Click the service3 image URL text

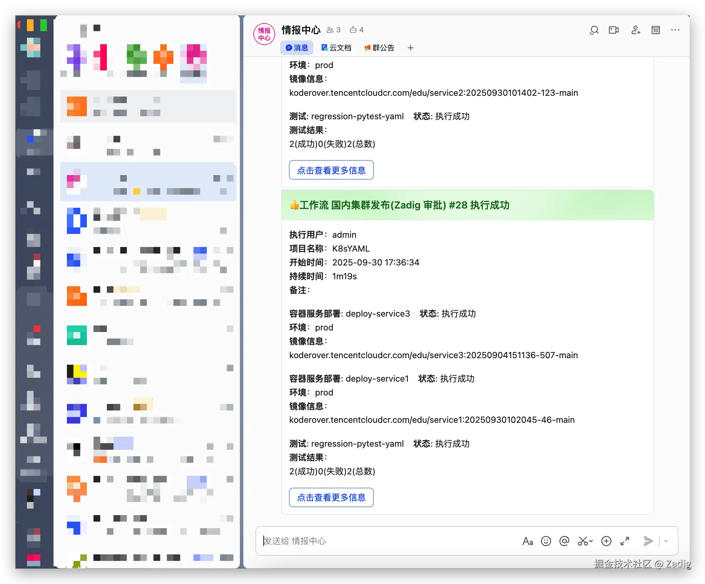point(434,355)
